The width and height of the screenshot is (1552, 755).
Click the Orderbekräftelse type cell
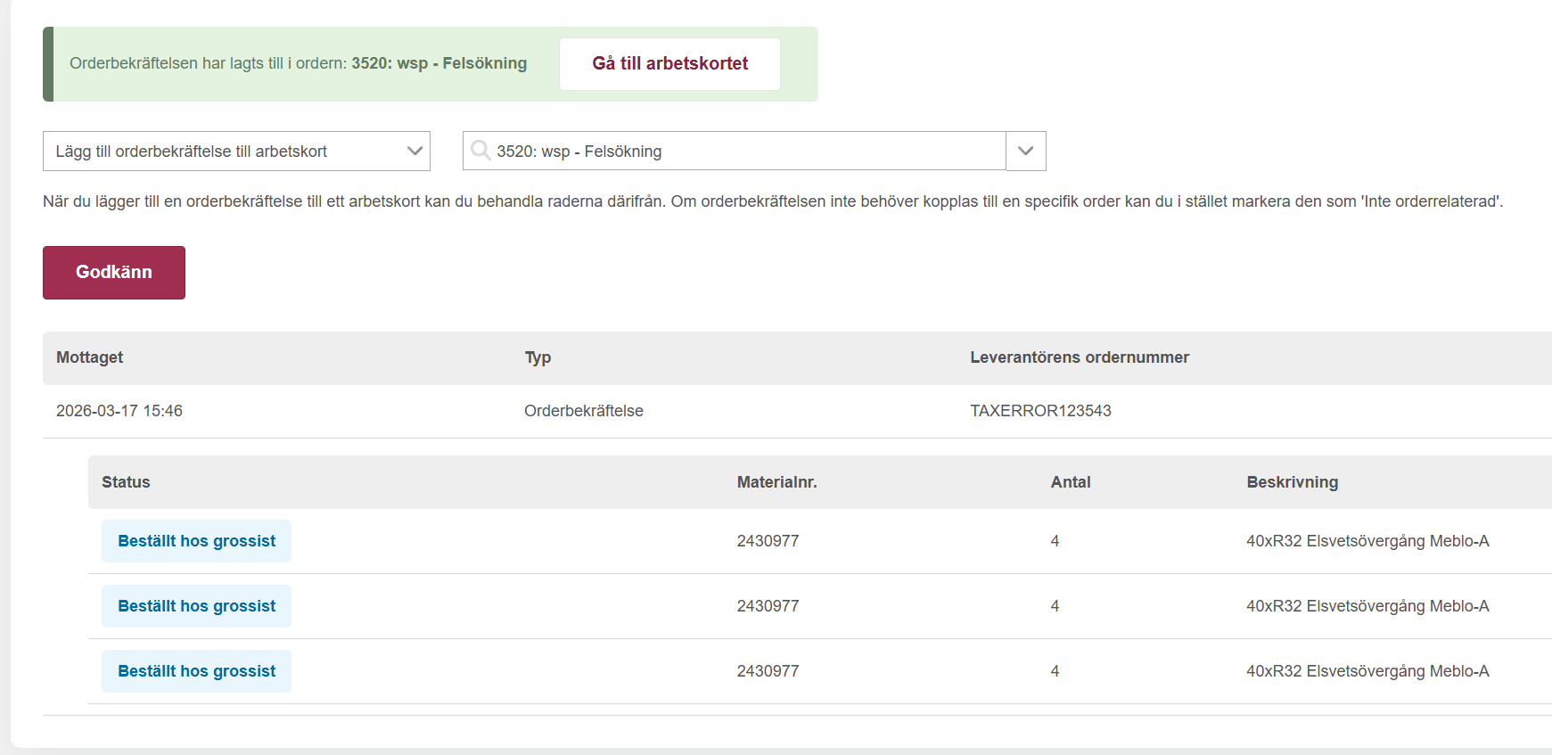583,411
